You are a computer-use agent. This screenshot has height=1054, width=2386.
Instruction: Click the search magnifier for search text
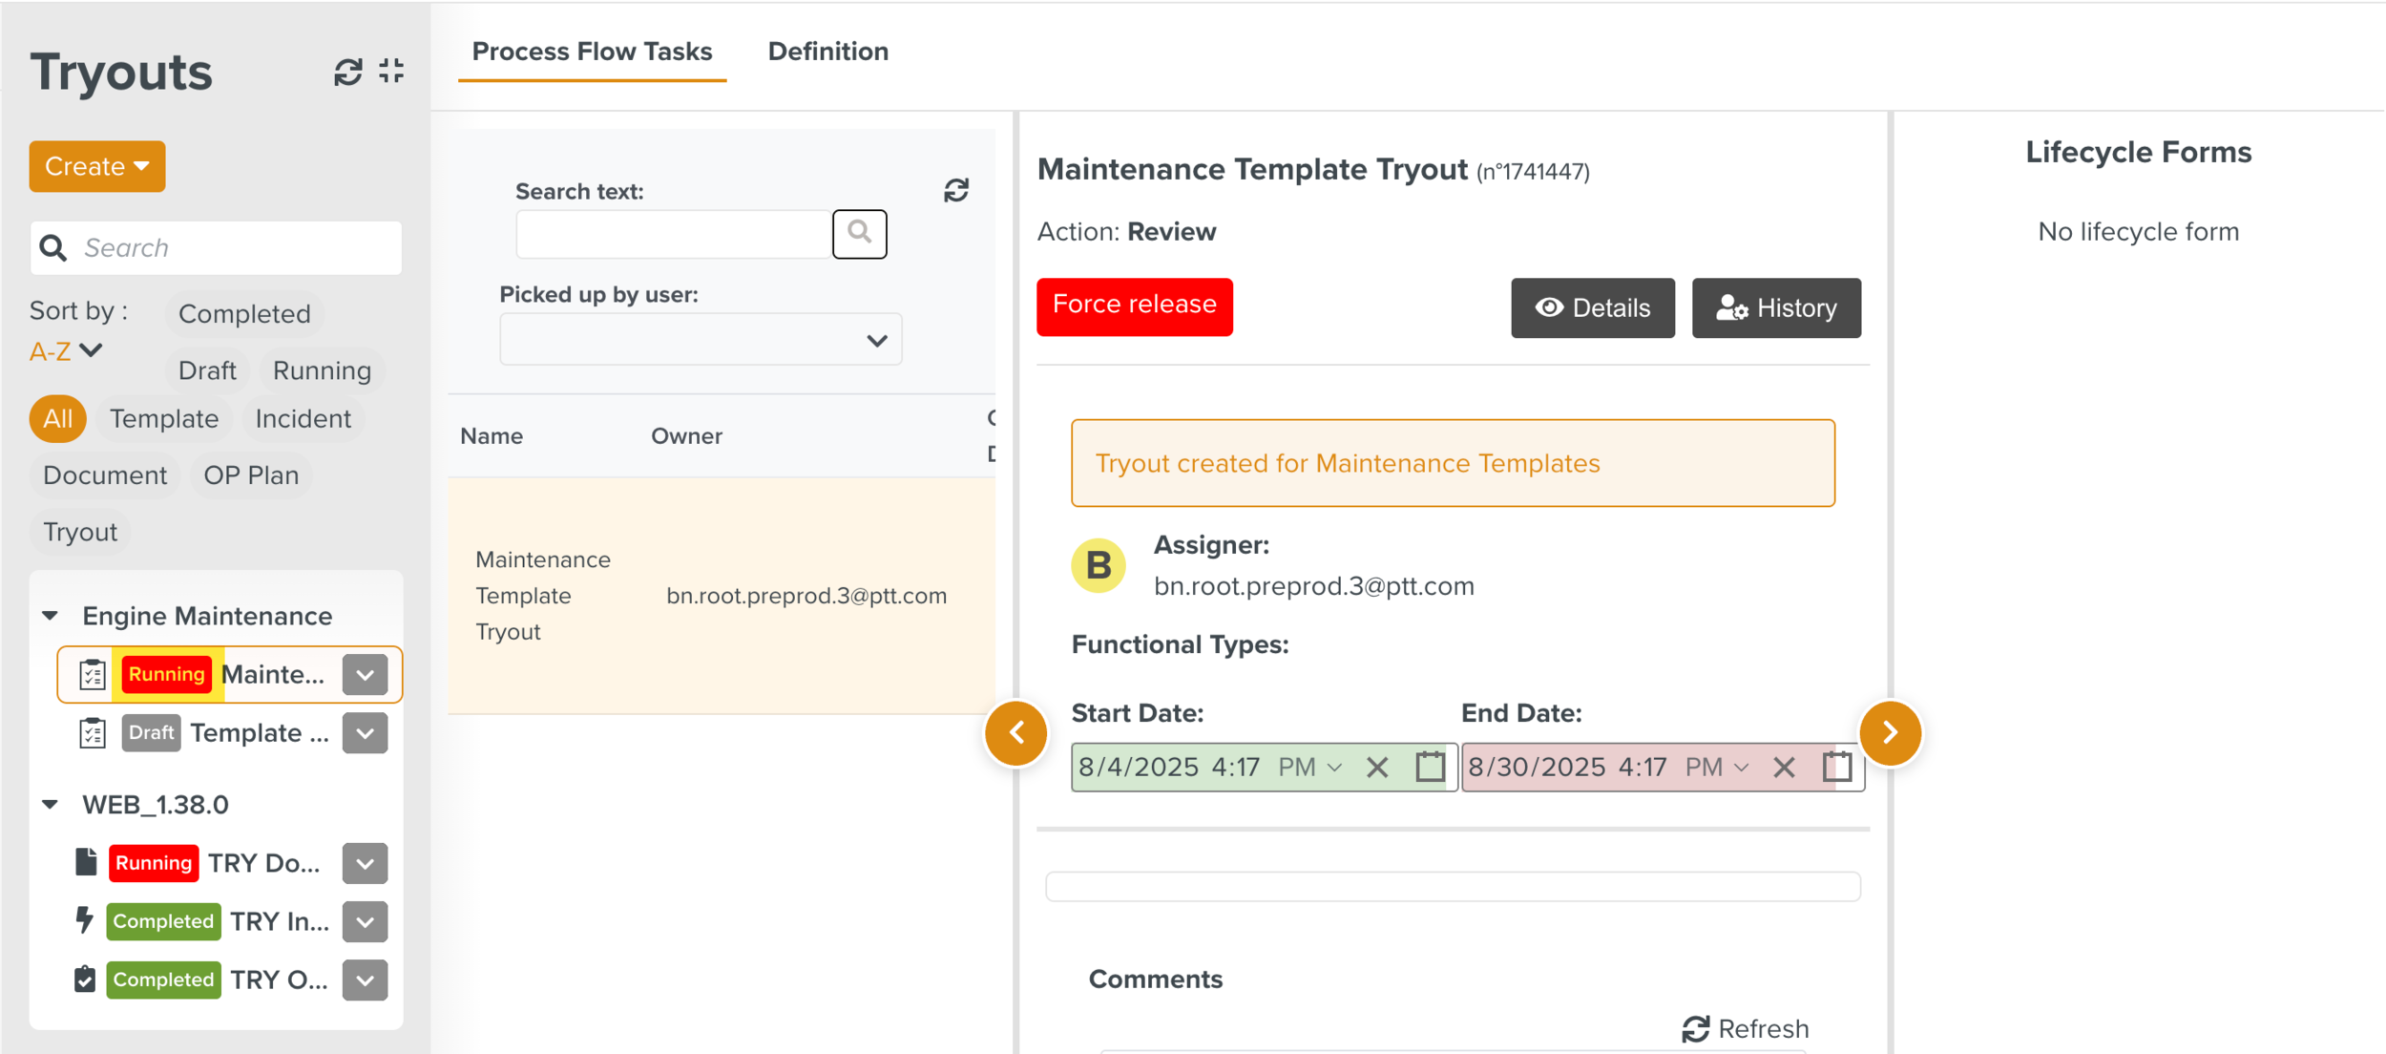point(858,233)
